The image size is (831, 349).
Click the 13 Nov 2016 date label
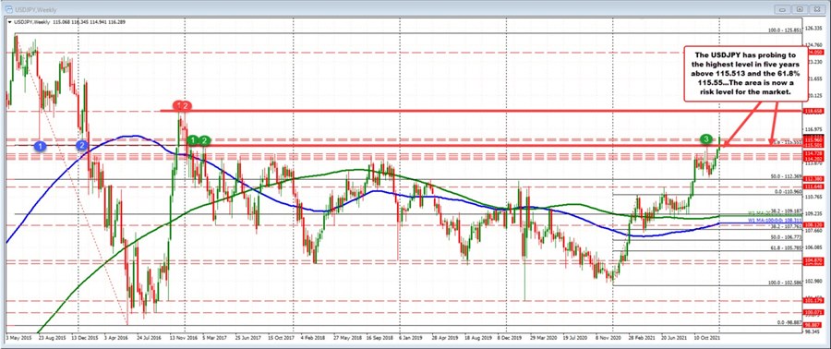tap(184, 336)
